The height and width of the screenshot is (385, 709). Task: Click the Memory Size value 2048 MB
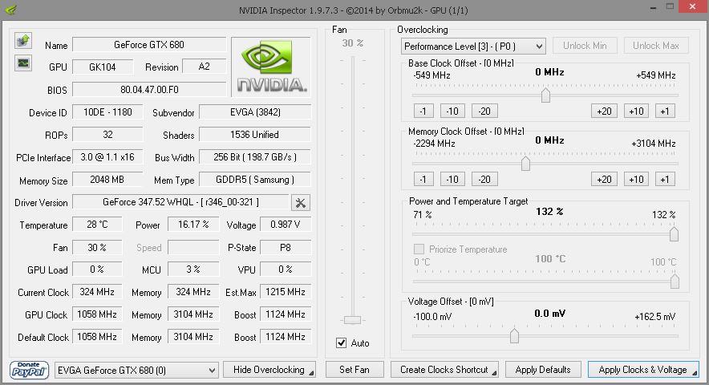click(107, 180)
